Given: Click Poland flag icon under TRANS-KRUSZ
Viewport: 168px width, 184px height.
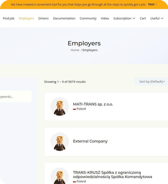Looking at the screenshot, I should tap(74, 182).
